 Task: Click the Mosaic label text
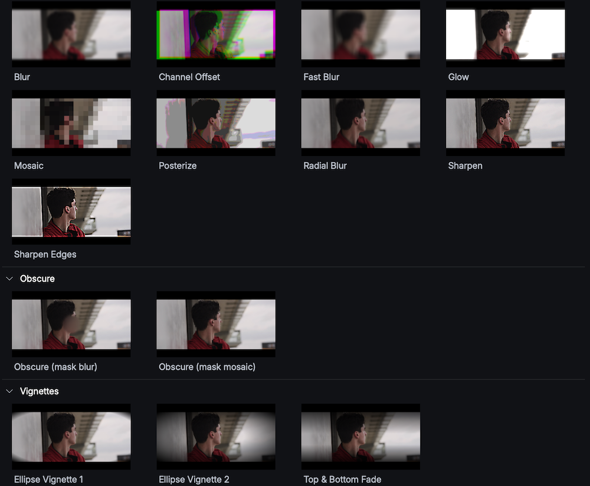click(x=28, y=166)
